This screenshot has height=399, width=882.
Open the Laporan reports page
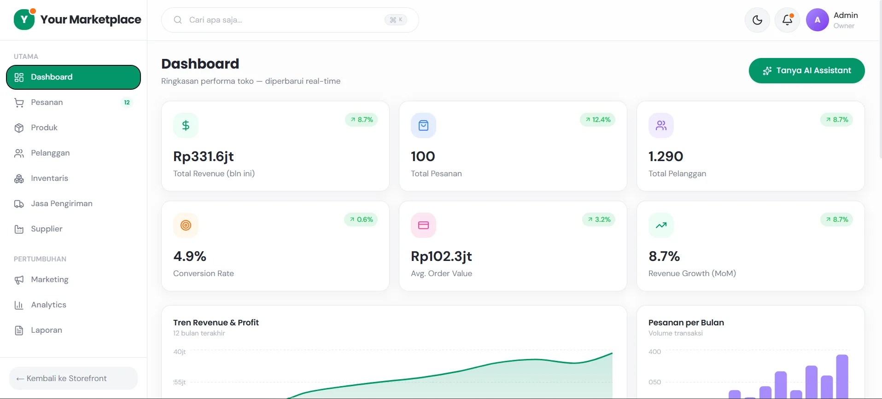73,330
